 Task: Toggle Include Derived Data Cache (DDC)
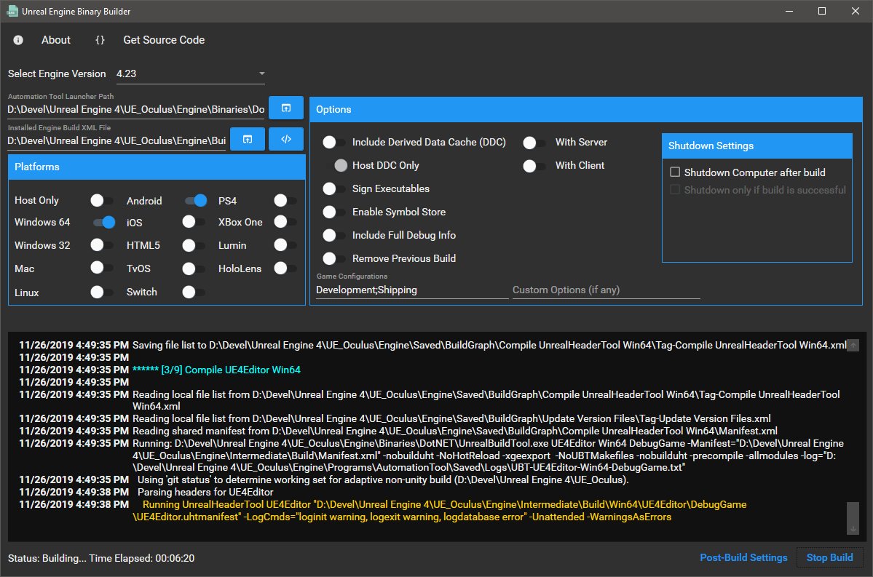334,142
